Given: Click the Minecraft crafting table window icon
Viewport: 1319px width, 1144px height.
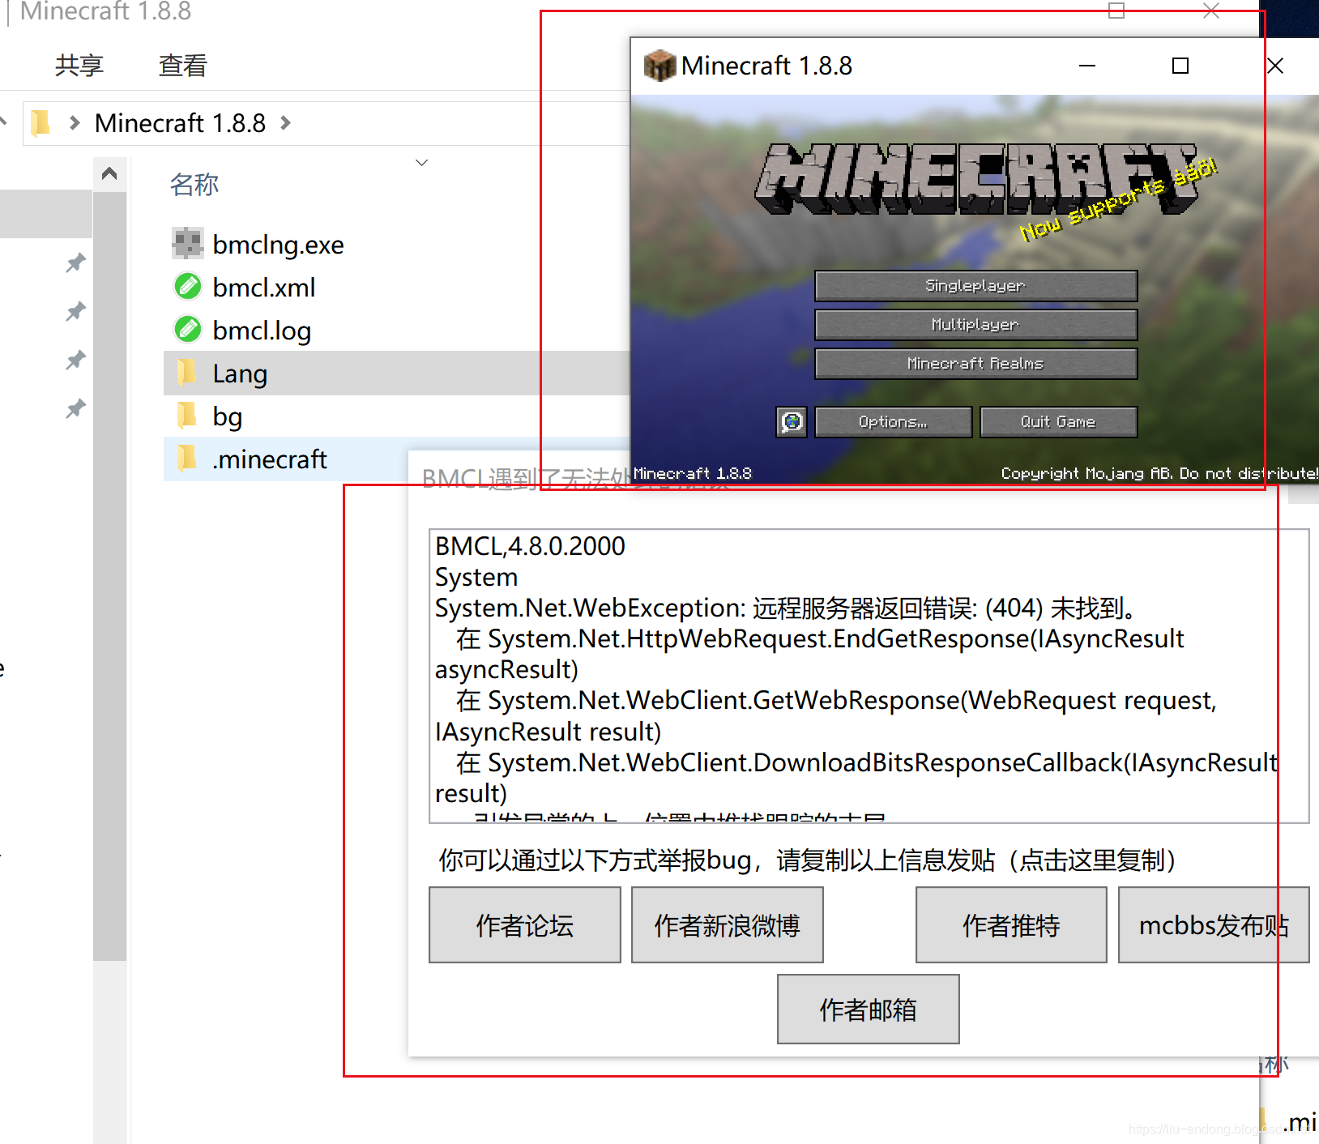Looking at the screenshot, I should coord(659,66).
